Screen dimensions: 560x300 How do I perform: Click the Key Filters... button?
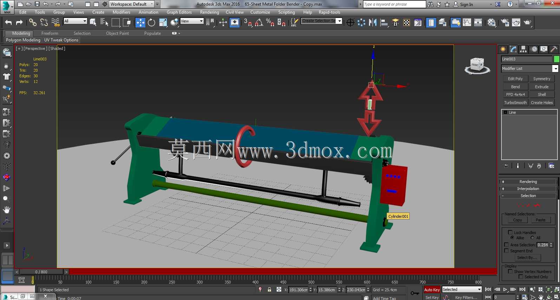(x=466, y=297)
